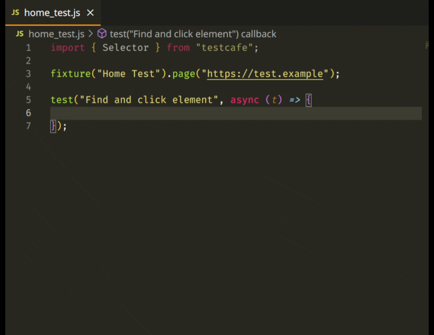Screen dimensions: 434x335
Task: Click the minimap at the editor's right edge
Action: 427,45
